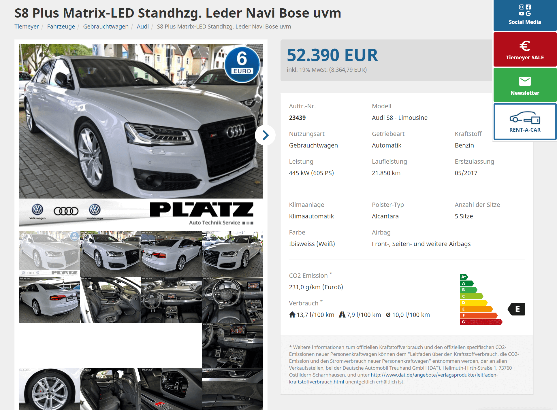Click the Euro 6 badge on main photo

coord(242,65)
